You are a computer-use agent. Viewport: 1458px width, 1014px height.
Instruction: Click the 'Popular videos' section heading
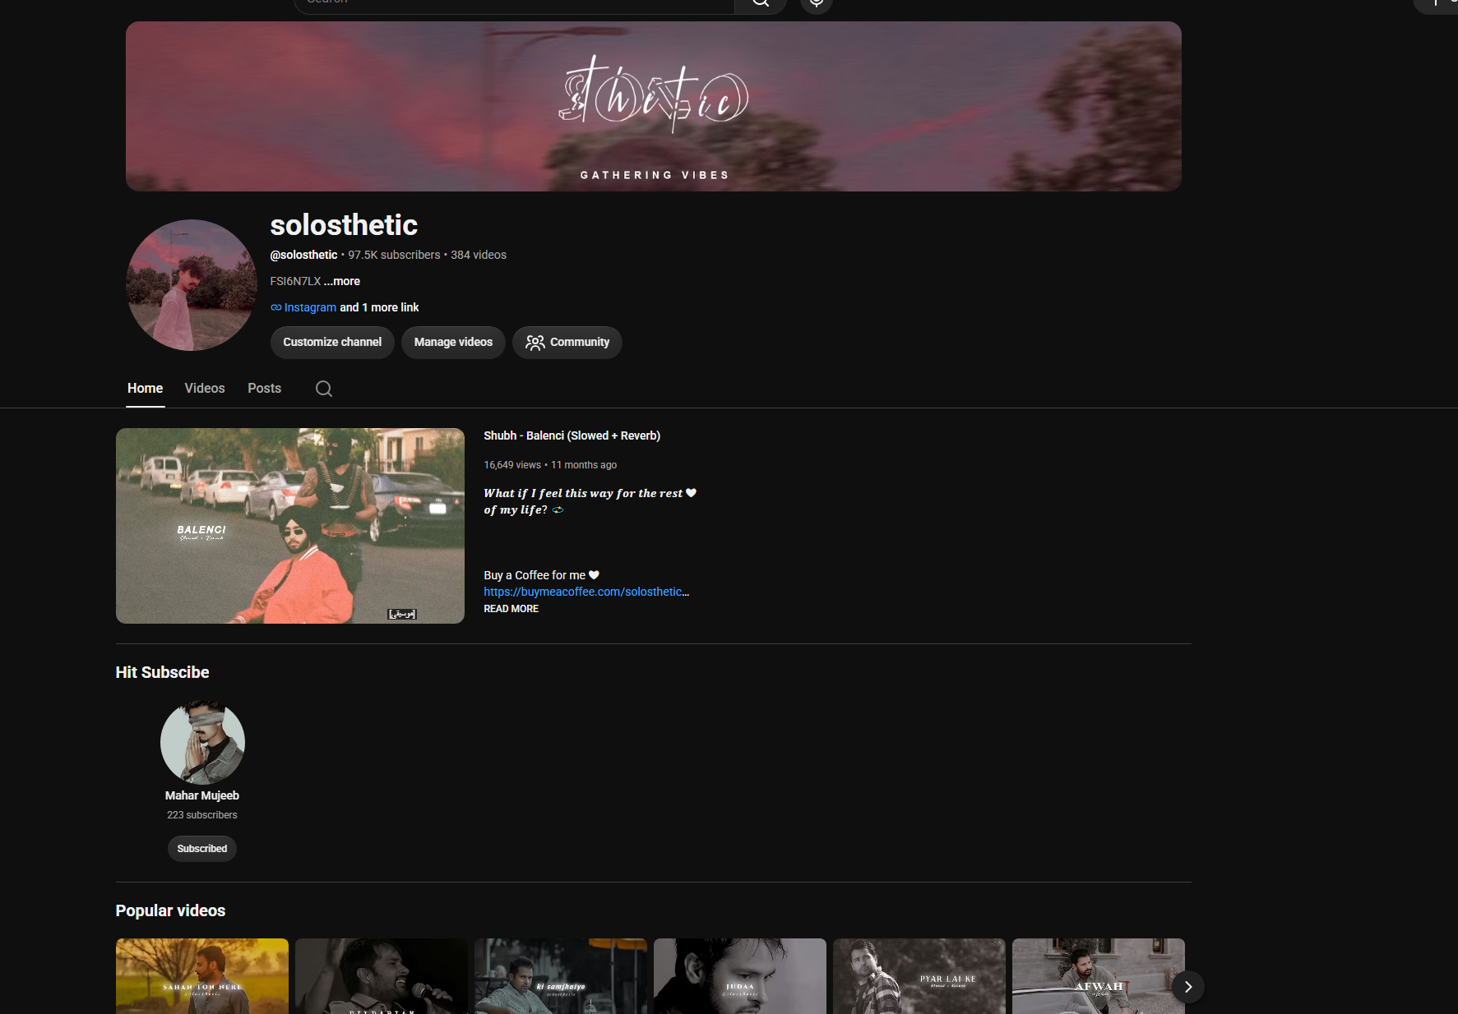170,910
